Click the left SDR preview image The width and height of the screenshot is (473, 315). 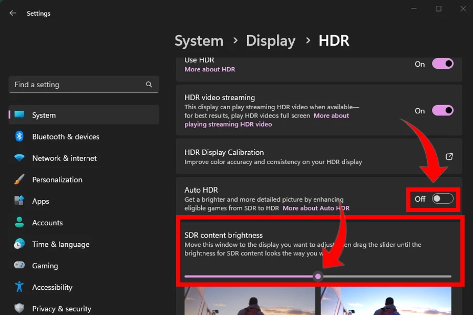pyautogui.click(x=250, y=300)
